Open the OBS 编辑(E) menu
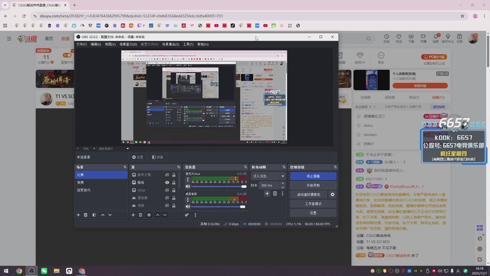Viewport: 490px width, 276px height. click(x=96, y=44)
